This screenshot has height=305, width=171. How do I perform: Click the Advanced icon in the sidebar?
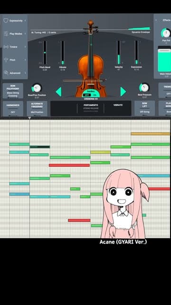pyautogui.click(x=6, y=73)
